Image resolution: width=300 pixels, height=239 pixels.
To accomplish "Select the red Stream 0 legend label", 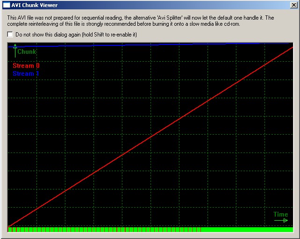I will (26, 66).
